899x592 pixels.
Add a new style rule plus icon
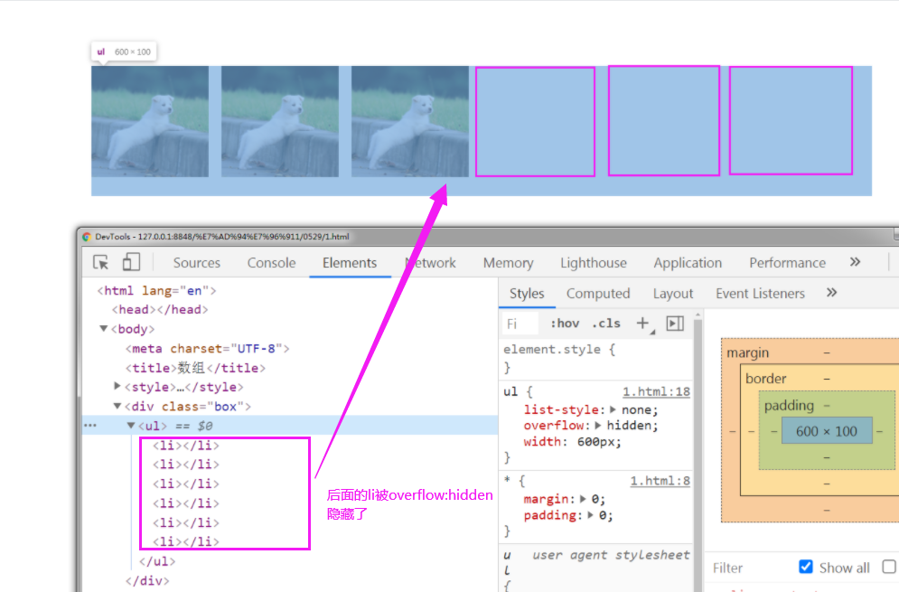(642, 324)
